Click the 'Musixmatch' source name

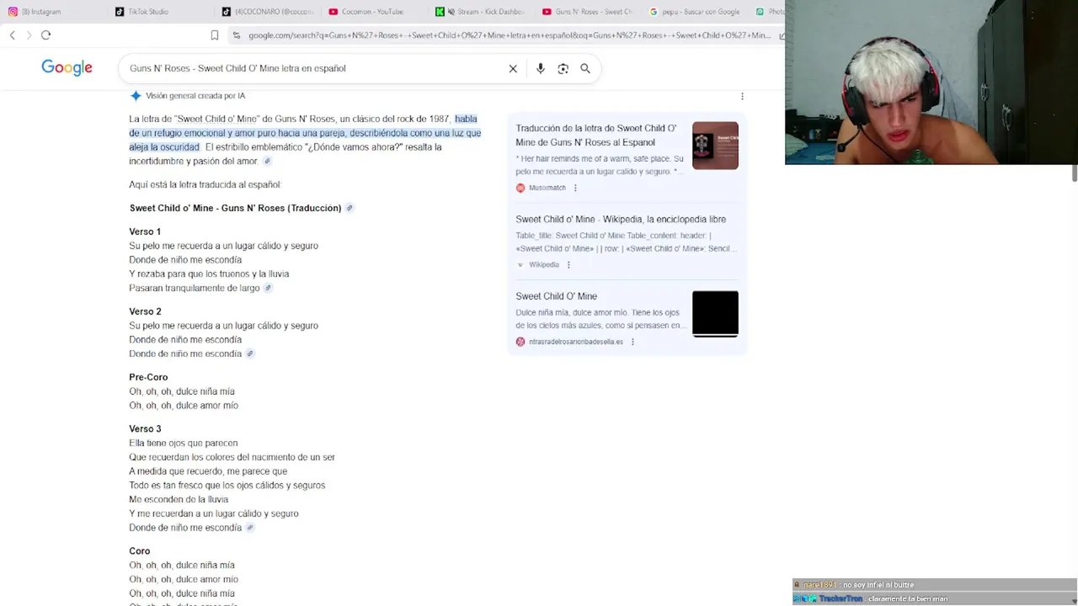[x=547, y=188]
